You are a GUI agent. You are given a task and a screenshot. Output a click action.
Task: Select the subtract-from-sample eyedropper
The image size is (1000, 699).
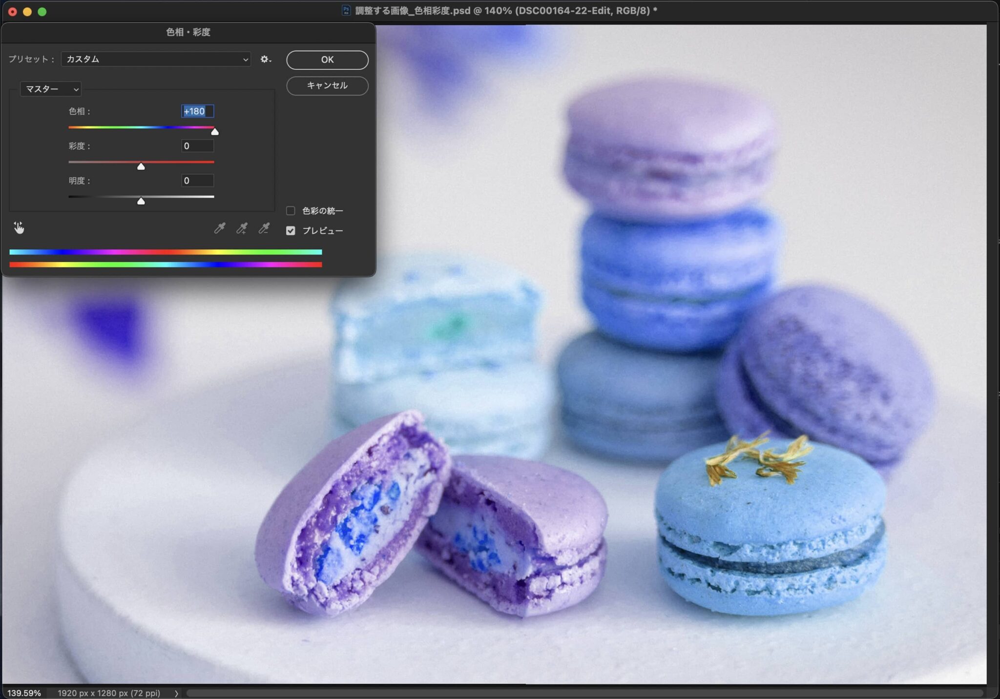click(x=264, y=228)
